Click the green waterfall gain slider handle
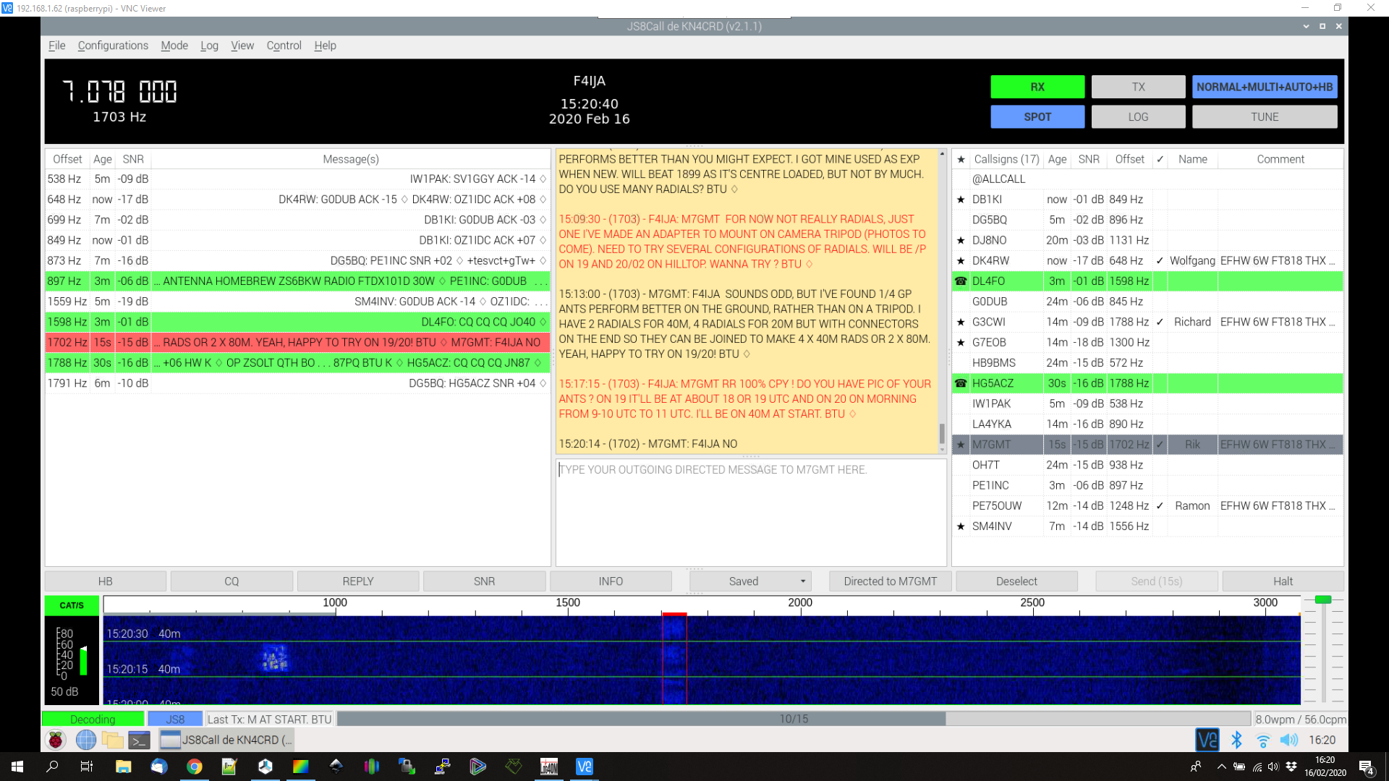Viewport: 1389px width, 781px height. click(1322, 599)
